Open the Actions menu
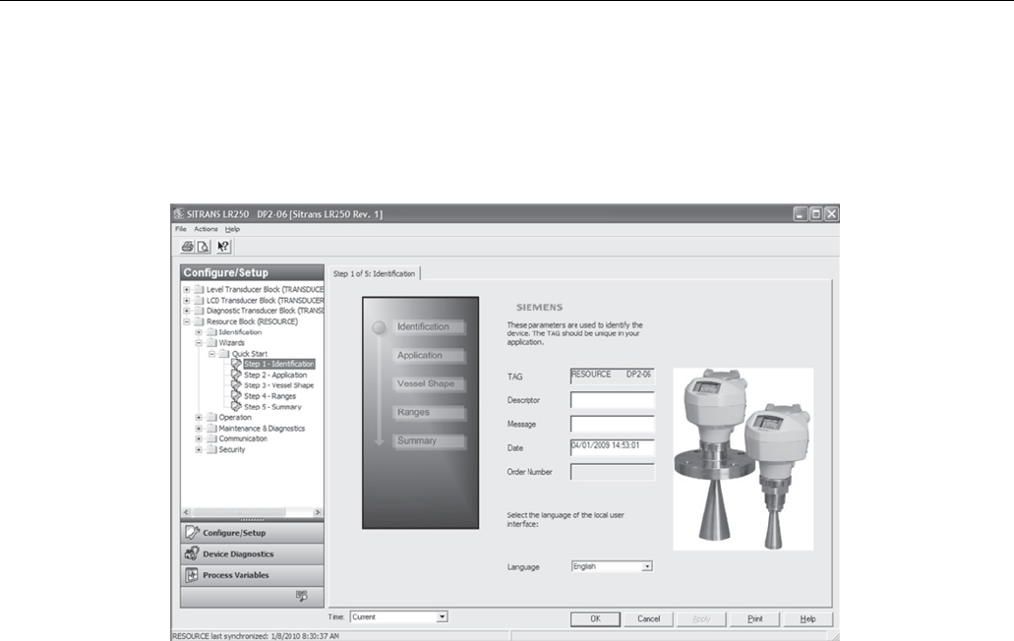Viewport: 1014px width, 641px height. [x=206, y=229]
